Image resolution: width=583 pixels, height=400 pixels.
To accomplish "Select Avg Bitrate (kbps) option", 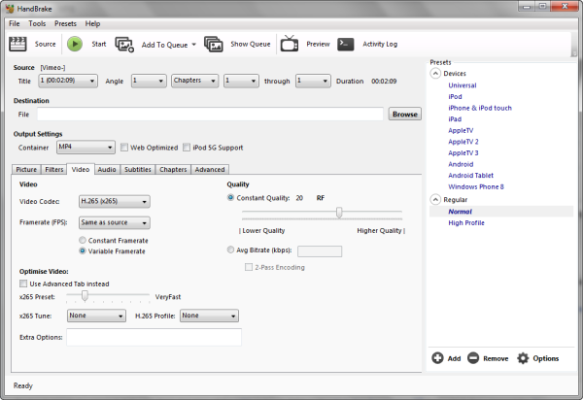I will point(231,251).
